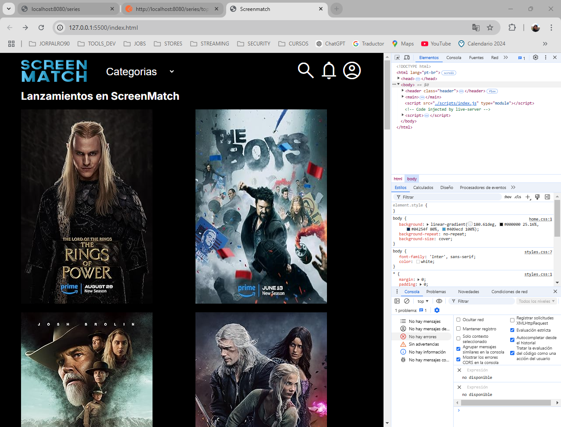Image resolution: width=561 pixels, height=427 pixels.
Task: Create a live expression with the eye icon
Action: pyautogui.click(x=439, y=301)
